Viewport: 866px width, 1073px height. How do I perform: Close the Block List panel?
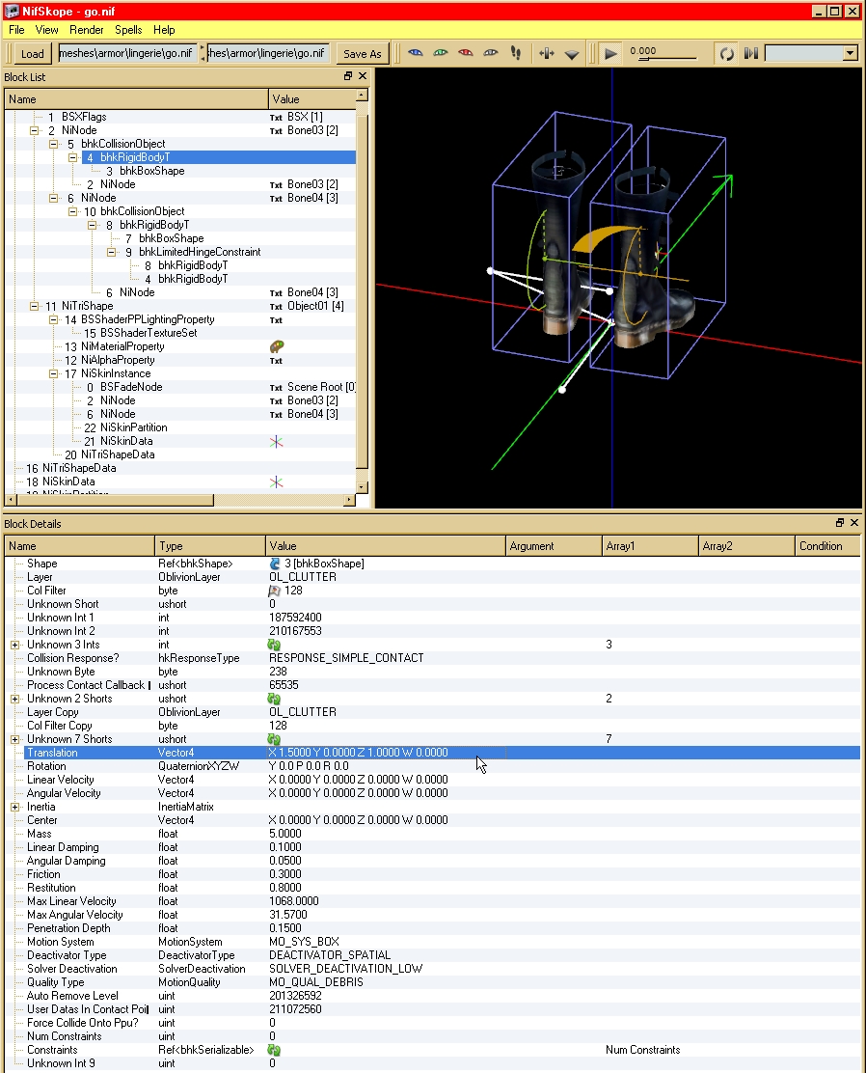[x=363, y=76]
